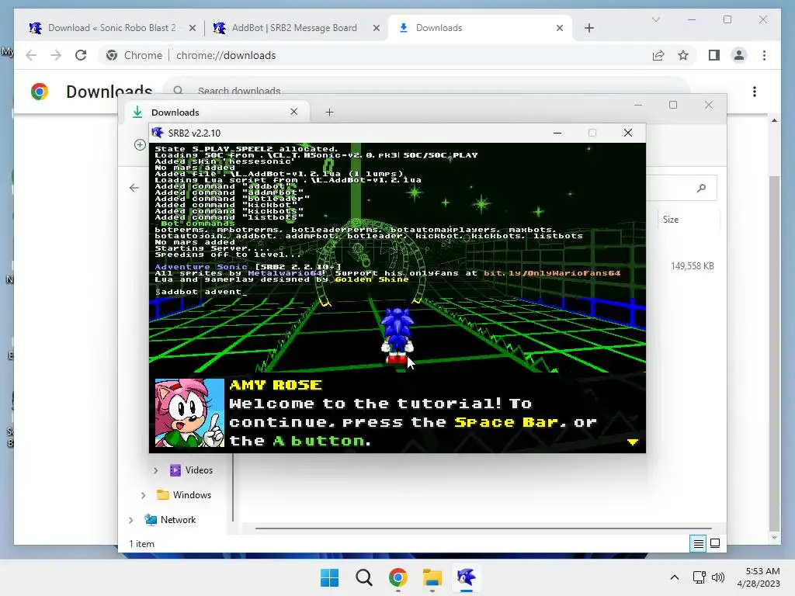The height and width of the screenshot is (596, 795).
Task: Expand the Windows folder in navigation pane
Action: (x=144, y=495)
